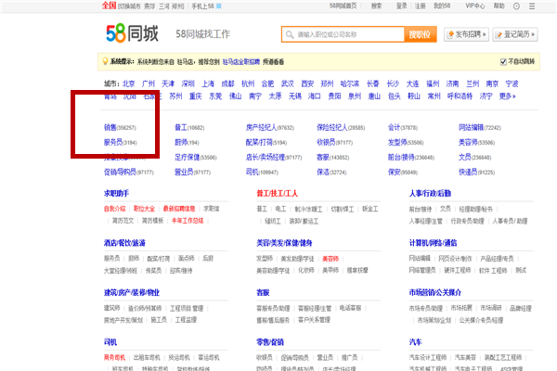Choose 燕郊 city in the top bar
Screen dimensions: 557x371
149,6
